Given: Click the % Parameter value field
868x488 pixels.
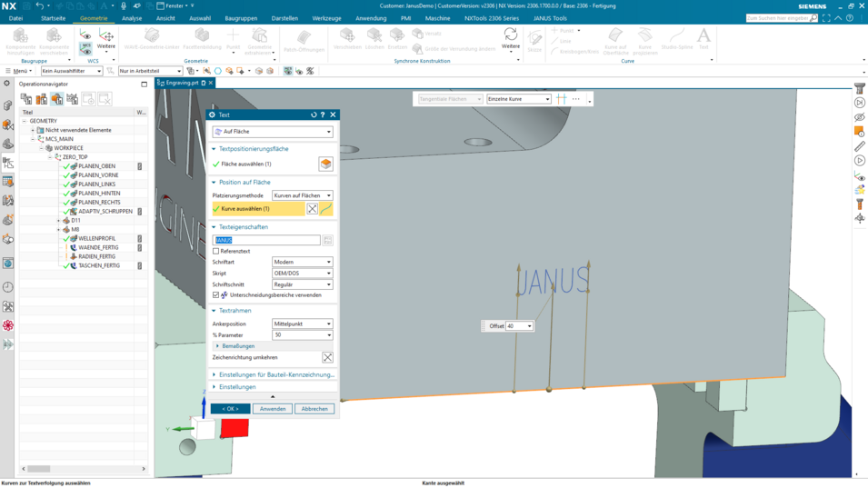Looking at the screenshot, I should click(x=303, y=335).
